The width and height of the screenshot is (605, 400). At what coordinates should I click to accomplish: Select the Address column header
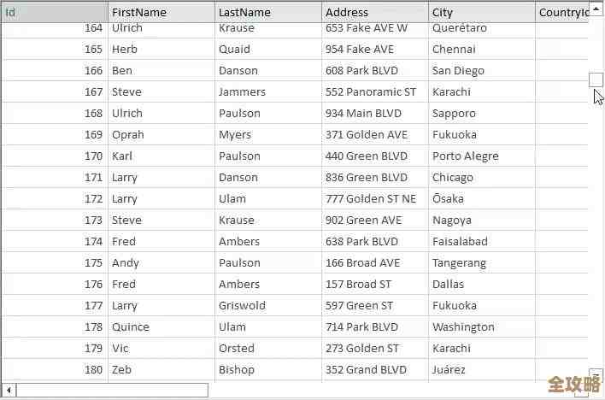374,12
